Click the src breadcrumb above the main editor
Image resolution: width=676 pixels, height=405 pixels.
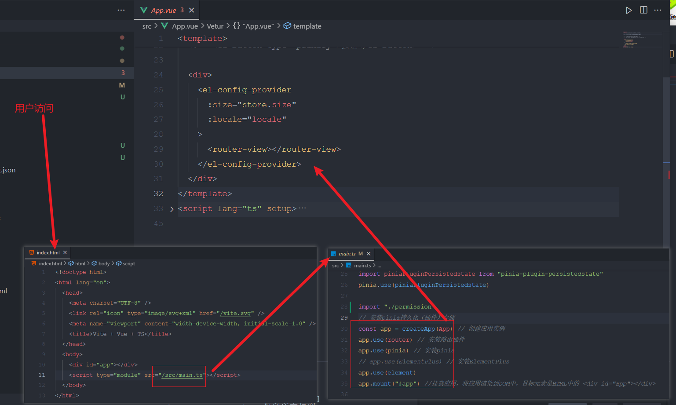(x=147, y=26)
